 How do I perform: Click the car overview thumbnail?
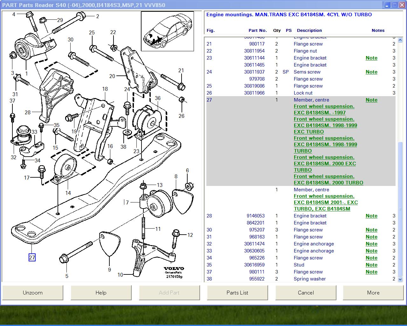[168, 31]
